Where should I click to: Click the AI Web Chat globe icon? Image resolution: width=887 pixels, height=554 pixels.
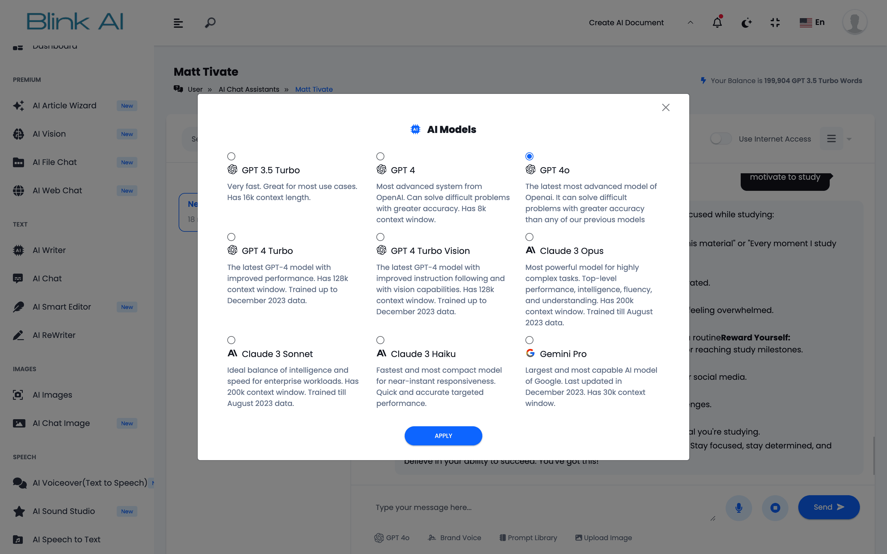click(x=18, y=191)
